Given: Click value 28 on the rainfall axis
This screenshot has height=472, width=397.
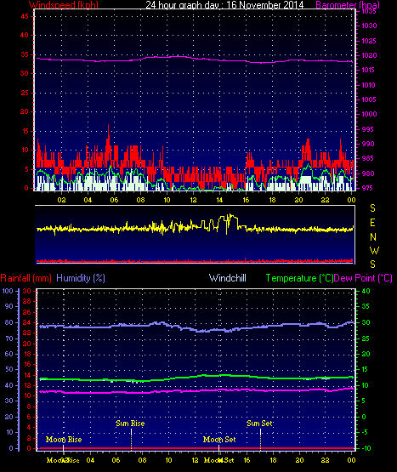Looking at the screenshot, I should coord(27,301).
